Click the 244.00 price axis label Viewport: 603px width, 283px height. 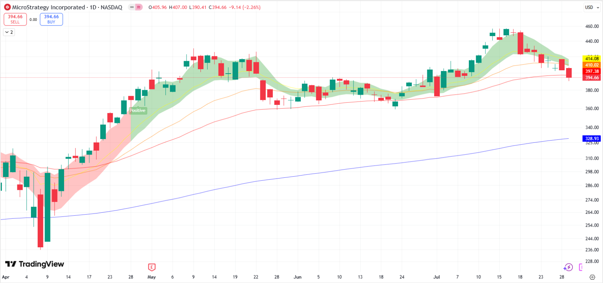592,239
